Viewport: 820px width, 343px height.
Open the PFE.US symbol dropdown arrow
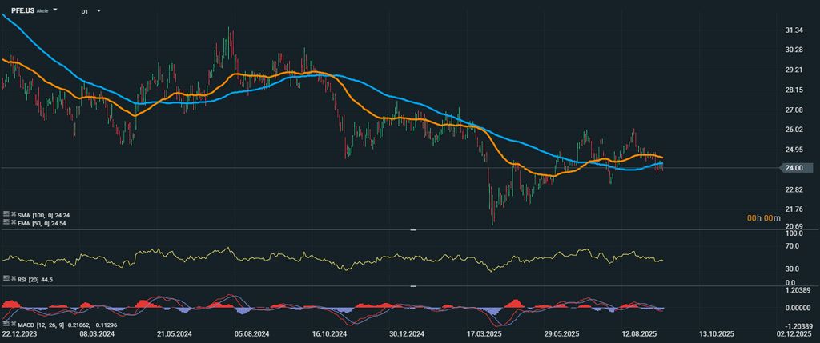coord(55,11)
